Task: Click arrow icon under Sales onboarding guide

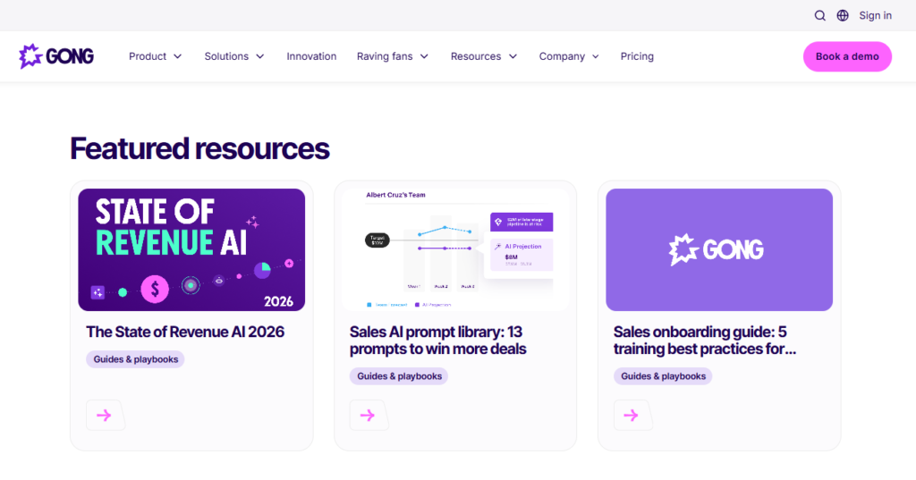Action: [x=632, y=415]
